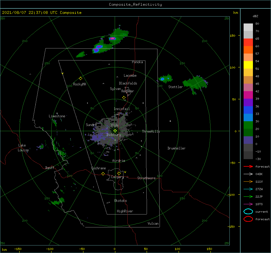Click the HighRiver city label
Screen dimensions: 271x253
click(125, 211)
